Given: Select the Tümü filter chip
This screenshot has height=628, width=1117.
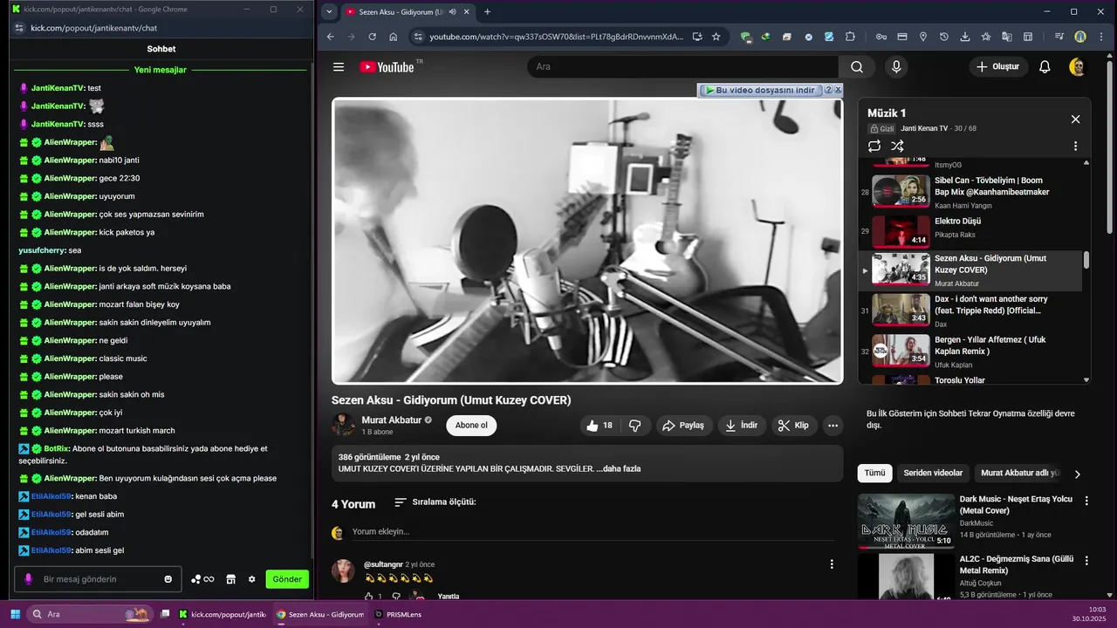Looking at the screenshot, I should (874, 474).
